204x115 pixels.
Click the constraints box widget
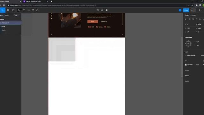188,44
